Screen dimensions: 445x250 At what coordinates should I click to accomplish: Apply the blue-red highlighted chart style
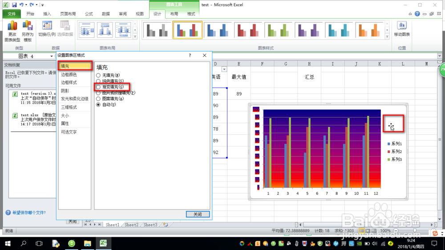tap(187, 30)
